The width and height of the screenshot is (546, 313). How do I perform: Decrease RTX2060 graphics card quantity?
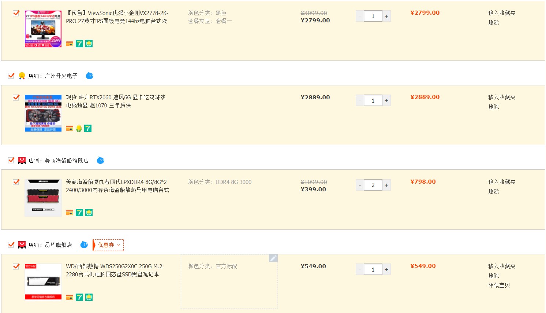(x=360, y=100)
